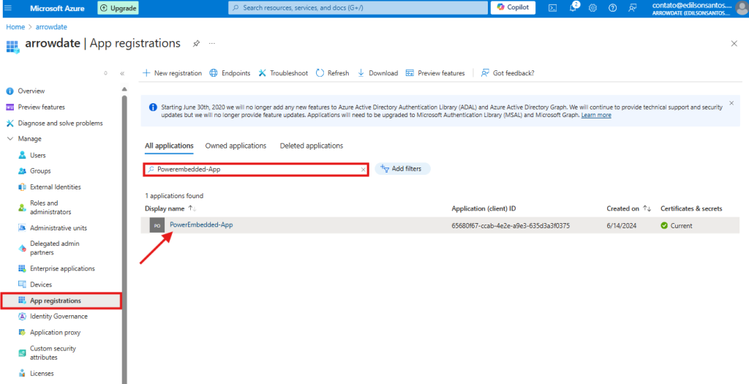Viewport: 749px width, 384px height.
Task: Open Enterprise applications
Action: tap(62, 268)
